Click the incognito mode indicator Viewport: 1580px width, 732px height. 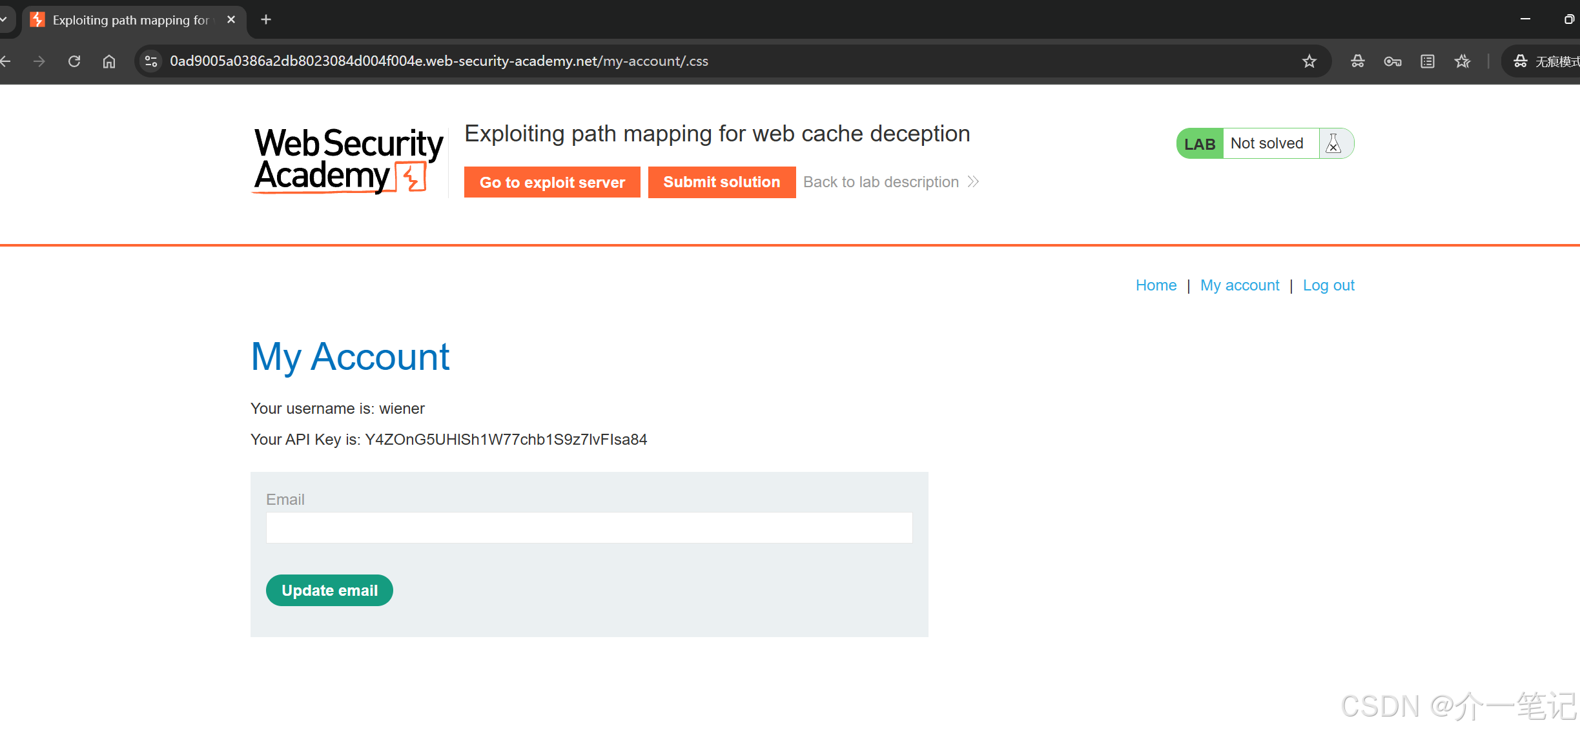pyautogui.click(x=1544, y=61)
